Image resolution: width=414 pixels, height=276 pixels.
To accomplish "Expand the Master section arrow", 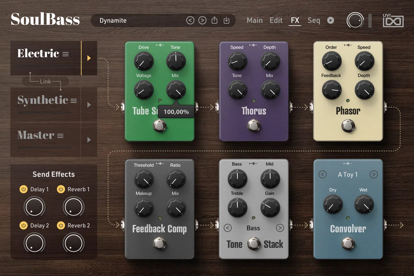I will (x=89, y=140).
